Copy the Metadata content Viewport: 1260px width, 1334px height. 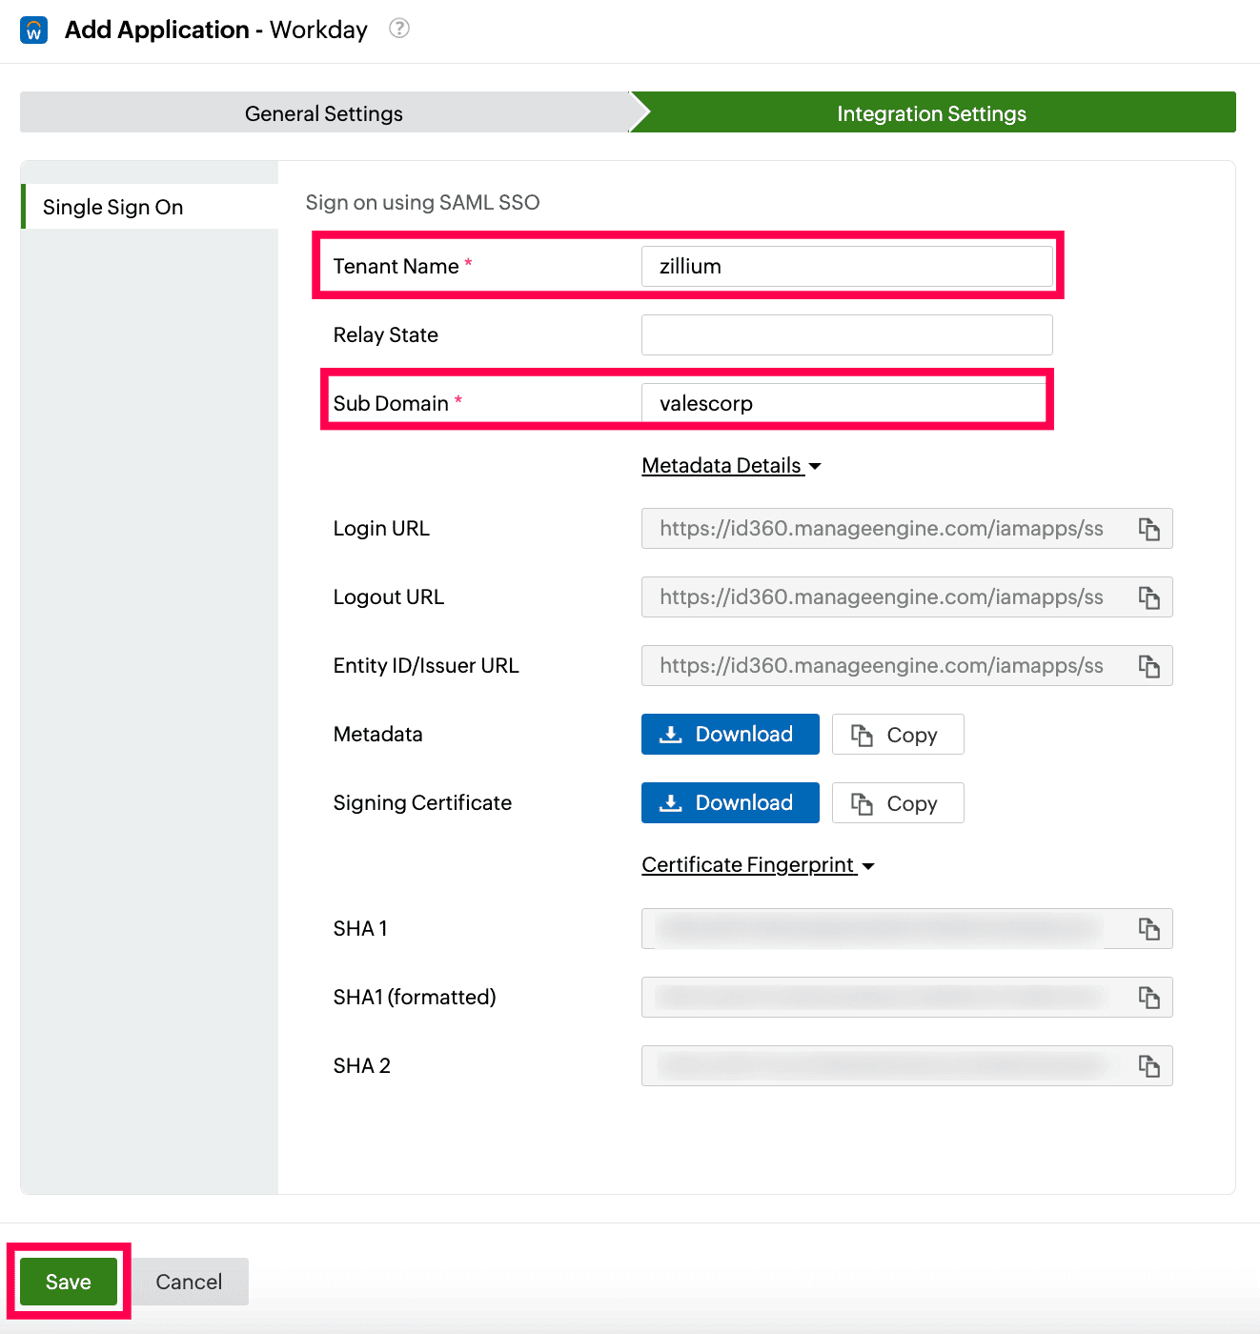point(897,734)
